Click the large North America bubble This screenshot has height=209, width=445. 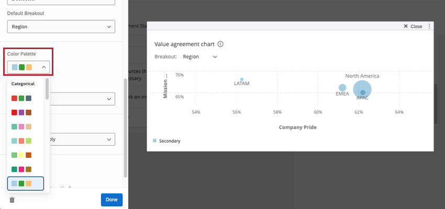click(x=362, y=88)
